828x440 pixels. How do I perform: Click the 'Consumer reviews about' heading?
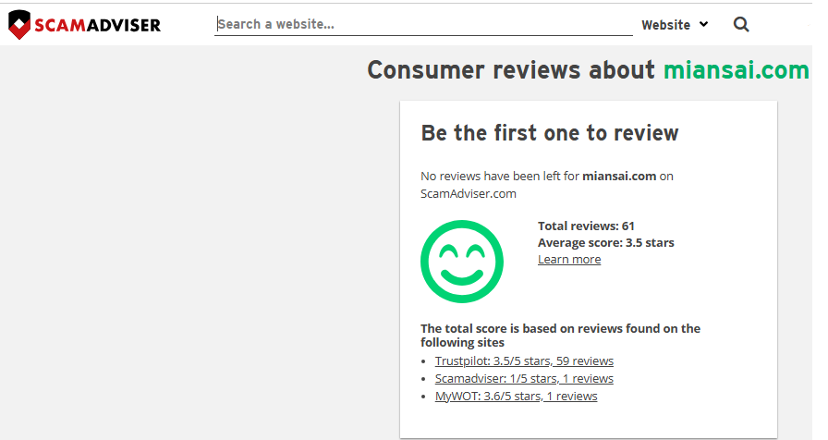(x=511, y=70)
